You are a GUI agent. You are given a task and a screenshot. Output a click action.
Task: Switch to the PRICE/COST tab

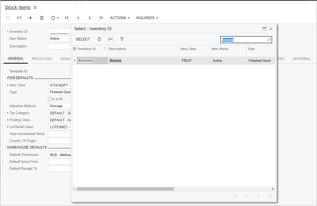pos(42,59)
